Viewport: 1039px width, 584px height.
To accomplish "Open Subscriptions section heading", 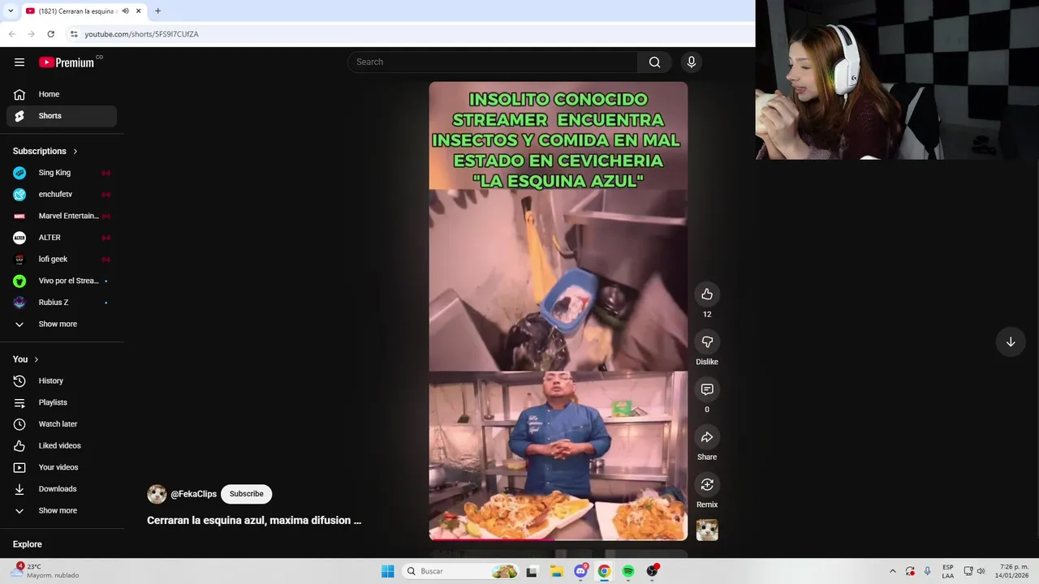I will (45, 152).
